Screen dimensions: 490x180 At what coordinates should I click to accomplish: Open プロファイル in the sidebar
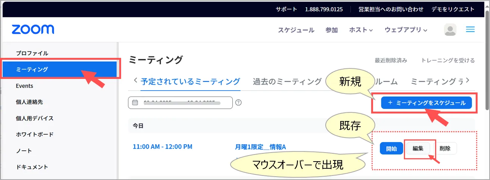pos(32,53)
